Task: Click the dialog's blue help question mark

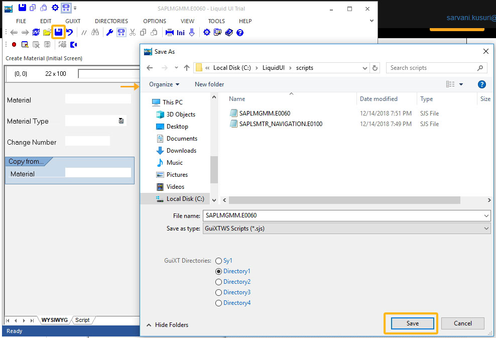Action: pos(481,84)
